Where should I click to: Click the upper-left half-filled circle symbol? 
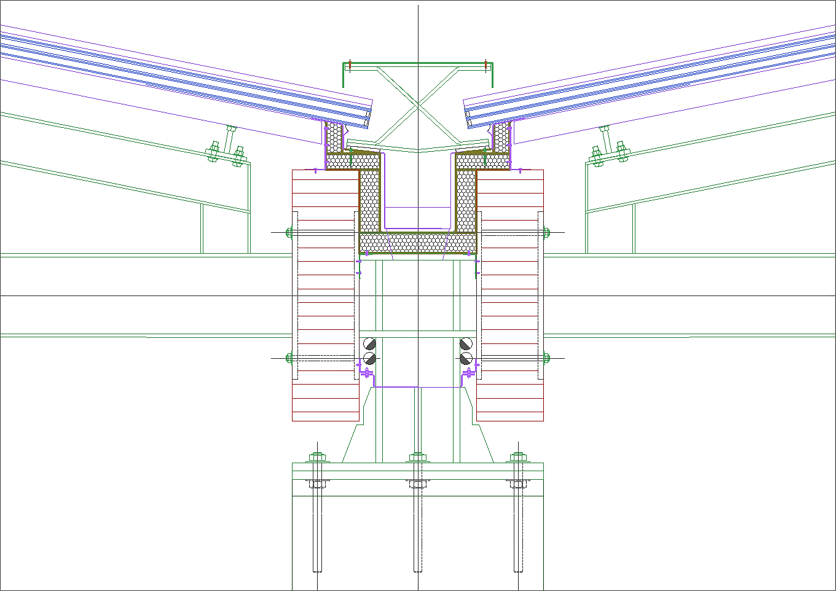369,343
